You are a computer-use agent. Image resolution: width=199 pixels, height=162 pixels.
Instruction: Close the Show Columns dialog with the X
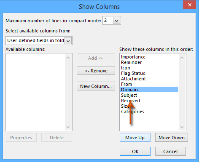190,5
